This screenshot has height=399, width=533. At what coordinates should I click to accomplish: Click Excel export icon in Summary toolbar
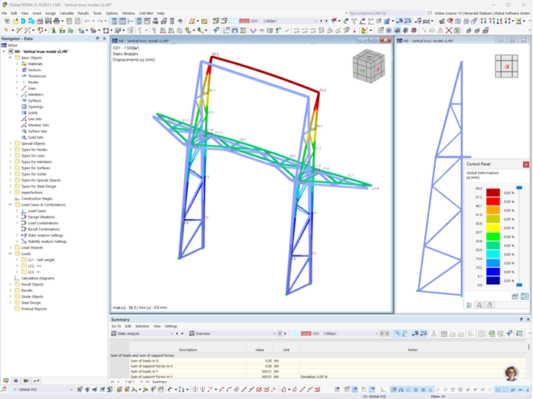[x=492, y=334]
